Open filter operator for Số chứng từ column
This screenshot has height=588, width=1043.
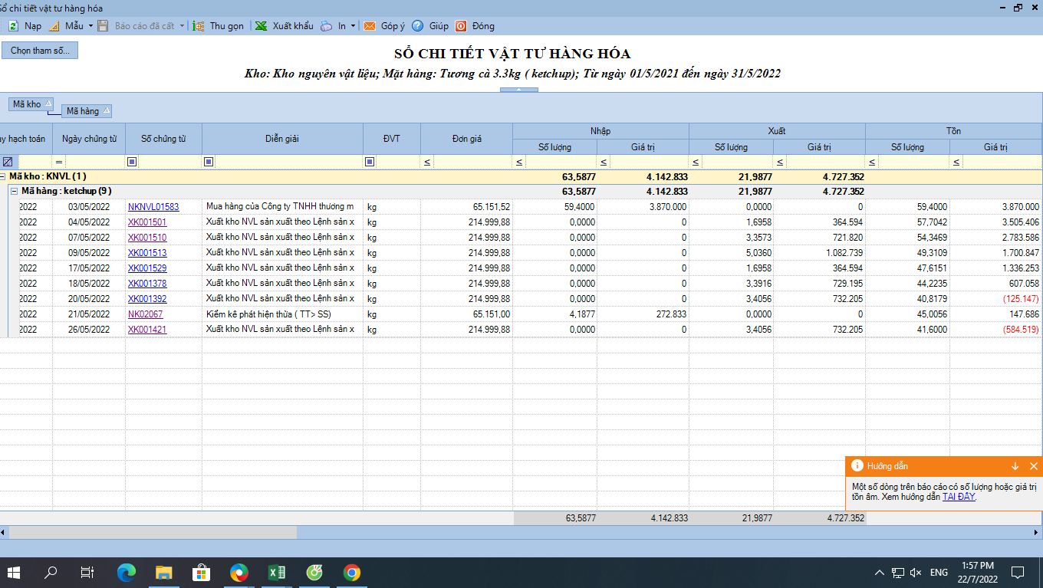132,162
